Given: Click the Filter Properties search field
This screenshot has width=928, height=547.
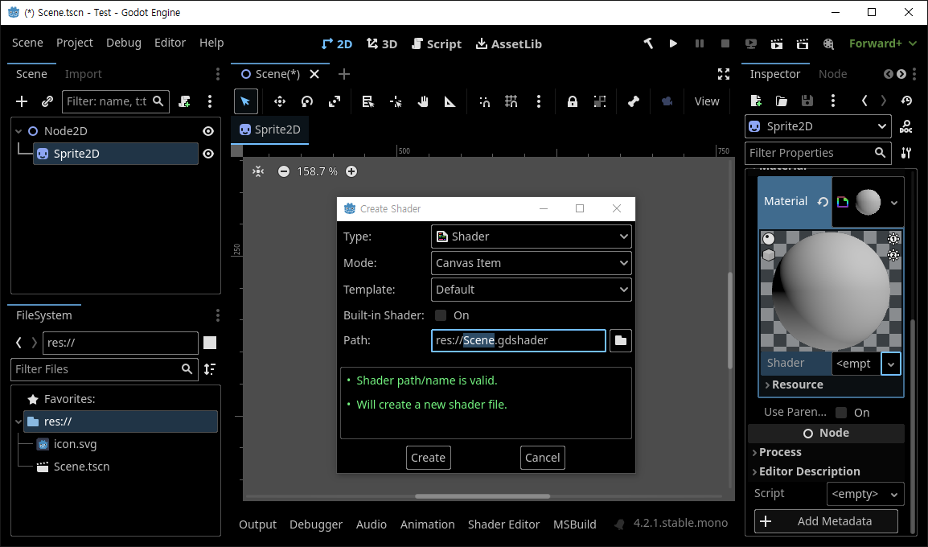Looking at the screenshot, I should (818, 153).
